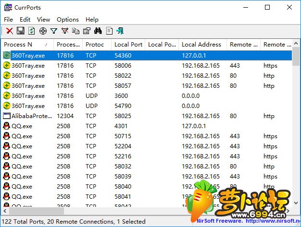Click the horizontal scrollbar thumb
The image size is (301, 227).
coord(37,211)
